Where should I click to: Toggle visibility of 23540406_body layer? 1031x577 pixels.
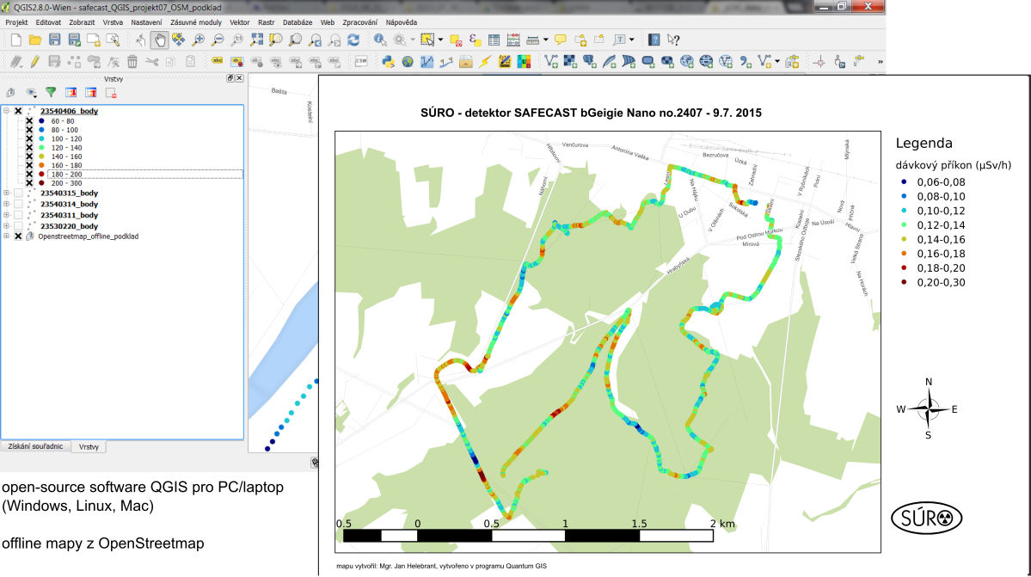(18, 111)
